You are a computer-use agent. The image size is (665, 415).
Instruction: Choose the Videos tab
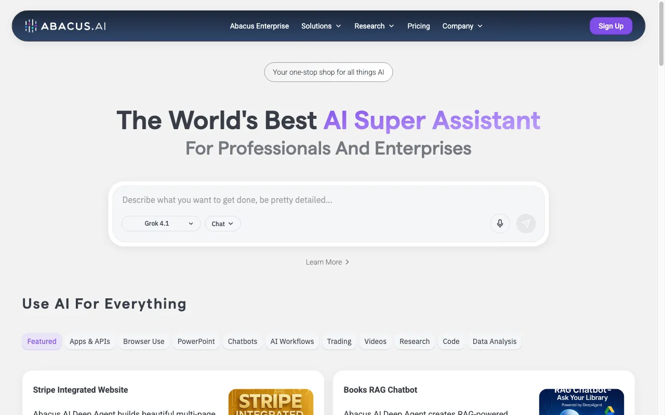point(376,341)
